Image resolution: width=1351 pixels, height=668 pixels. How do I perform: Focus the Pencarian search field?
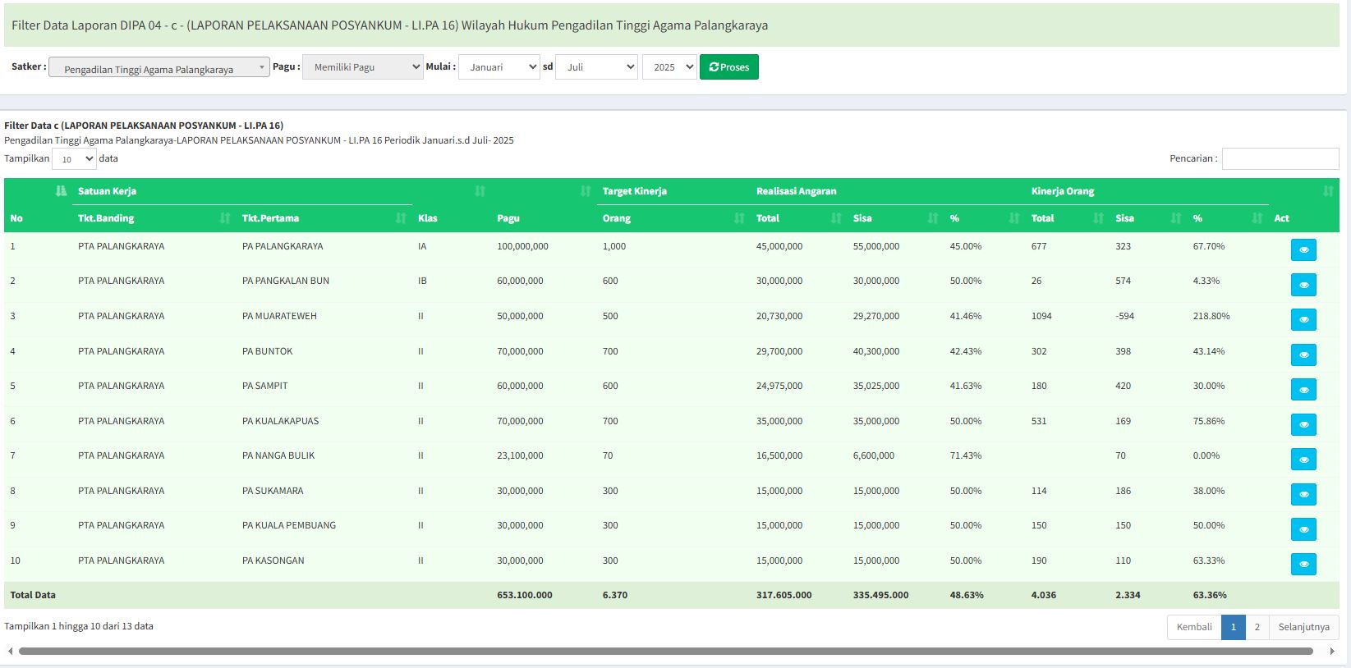[1280, 158]
